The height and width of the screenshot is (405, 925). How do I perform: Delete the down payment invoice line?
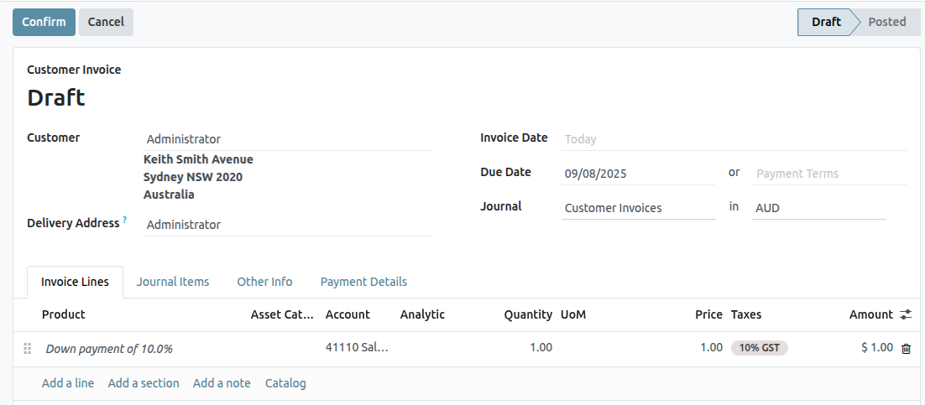click(x=906, y=349)
